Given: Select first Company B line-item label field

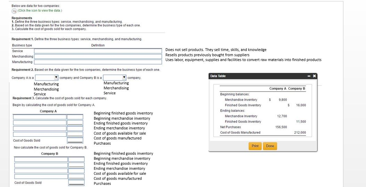Looking at the screenshot, I should [41, 160].
